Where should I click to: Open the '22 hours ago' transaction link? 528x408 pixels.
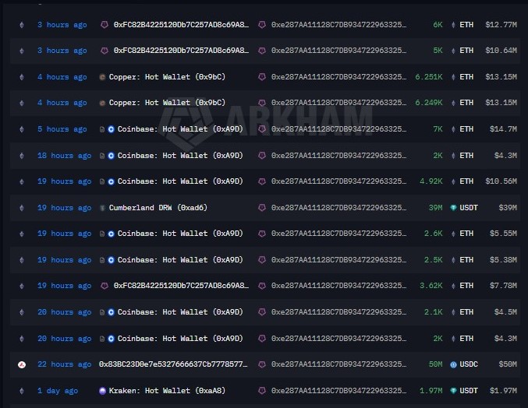(64, 364)
